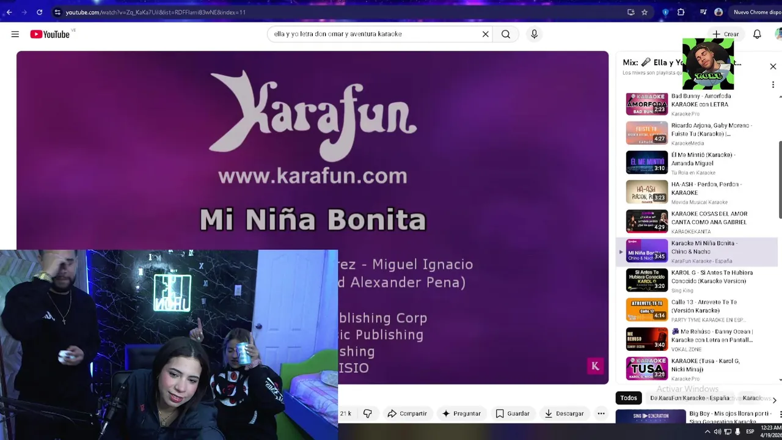782x440 pixels.
Task: Play KARAOKE COSAS DEL AMOR CANTA COMO ANA GABRIEL
Action: point(696,222)
